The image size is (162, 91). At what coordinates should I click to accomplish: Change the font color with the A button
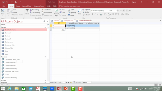pyautogui.click(x=101, y=14)
